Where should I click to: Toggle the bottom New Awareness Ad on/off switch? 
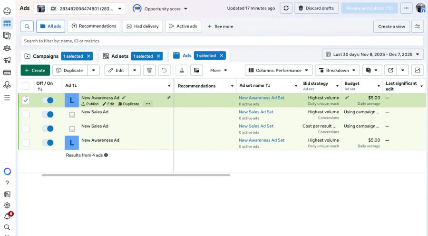(48, 143)
